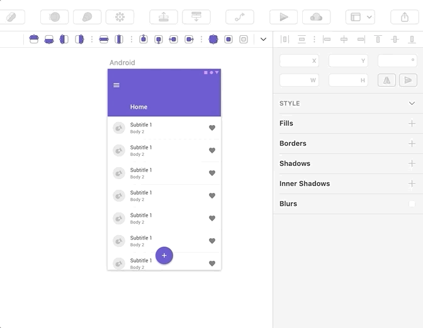
Task: Align layers to left edge
Action: click(x=327, y=40)
